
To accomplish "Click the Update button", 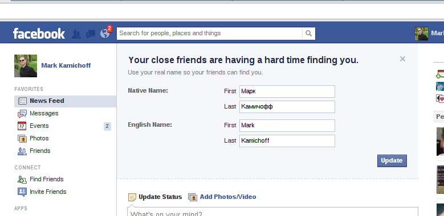I will [392, 161].
